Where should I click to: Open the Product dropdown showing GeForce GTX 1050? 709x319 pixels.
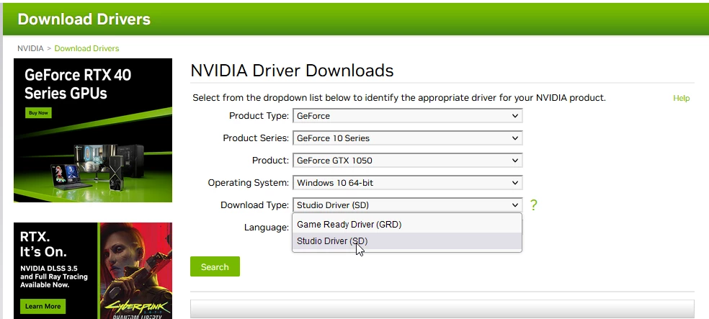point(407,161)
